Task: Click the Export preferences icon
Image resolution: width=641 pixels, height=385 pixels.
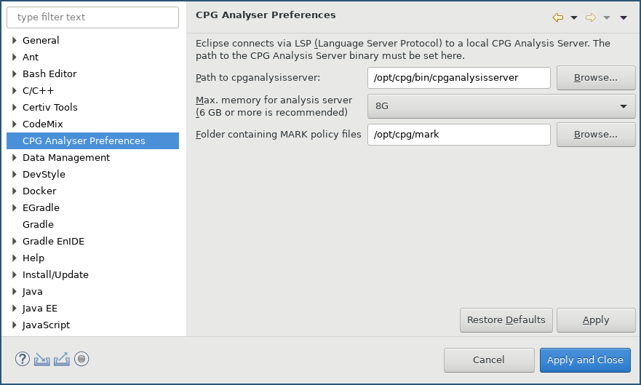Action: (62, 359)
